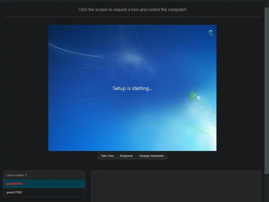The height and width of the screenshot is (202, 269).
Task: Select user guest27992 in the list
Action: pos(44,192)
